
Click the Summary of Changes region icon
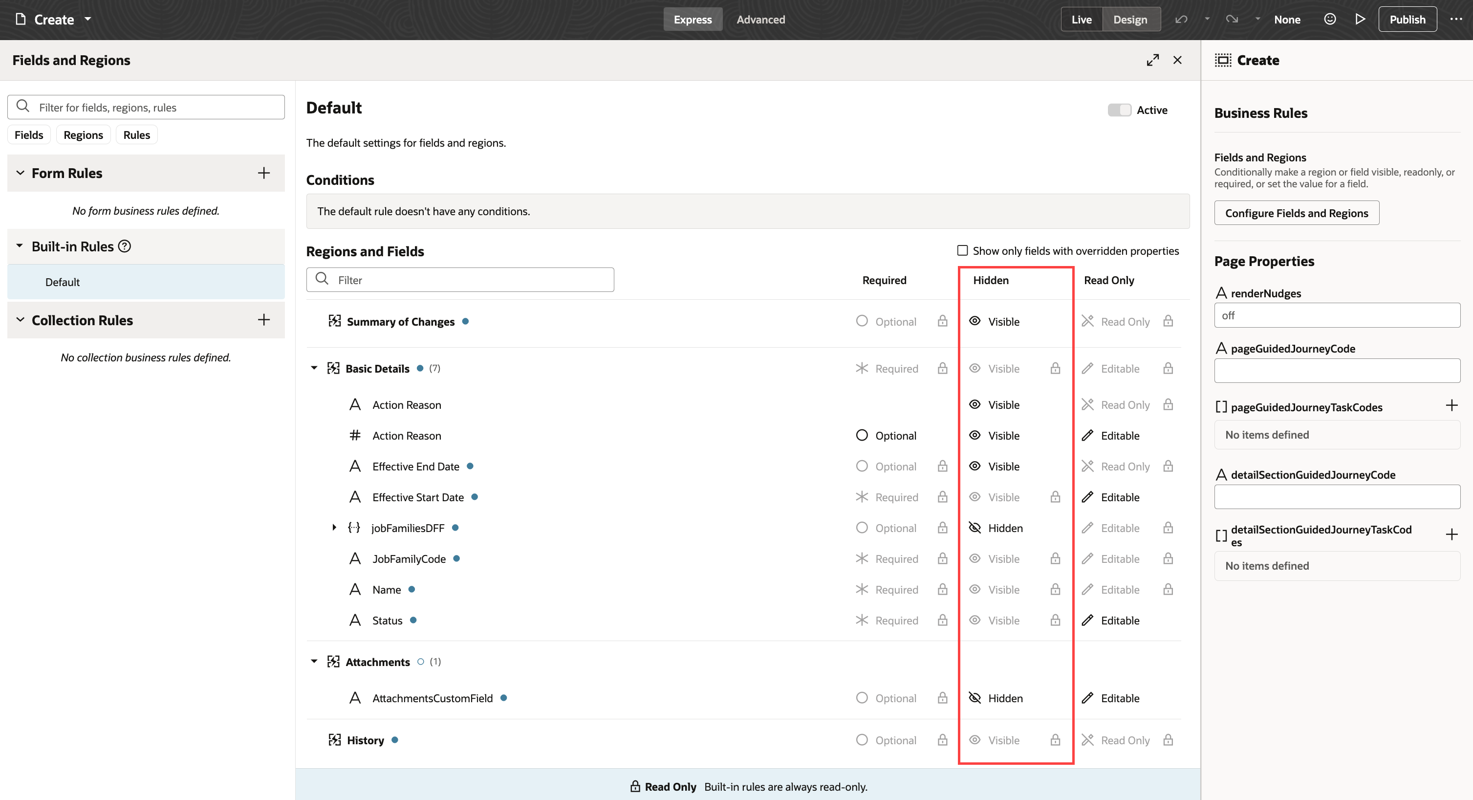(334, 321)
